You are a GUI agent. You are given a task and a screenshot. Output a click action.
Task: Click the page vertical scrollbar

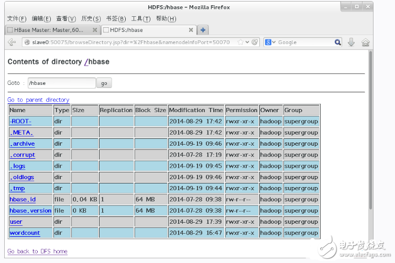coord(370,130)
